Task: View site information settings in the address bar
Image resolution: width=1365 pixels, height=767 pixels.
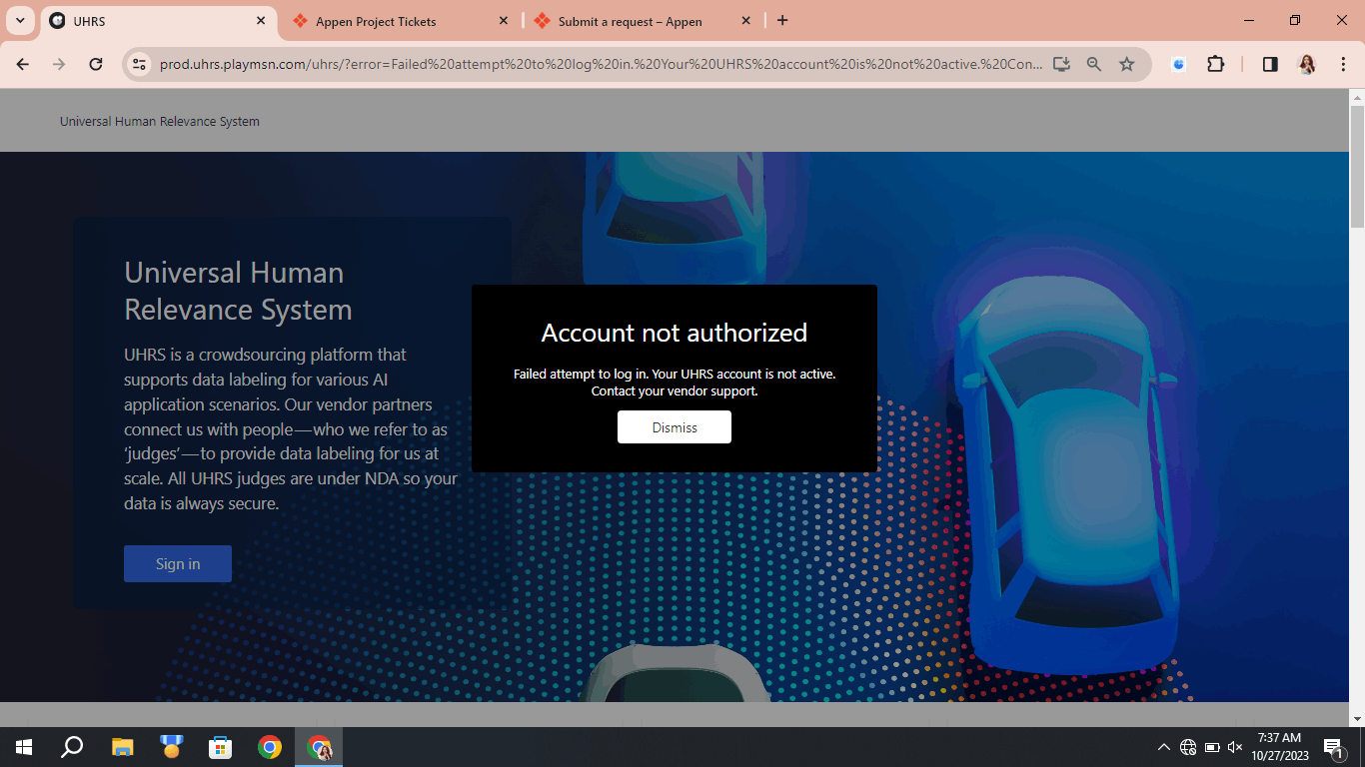Action: click(x=139, y=63)
